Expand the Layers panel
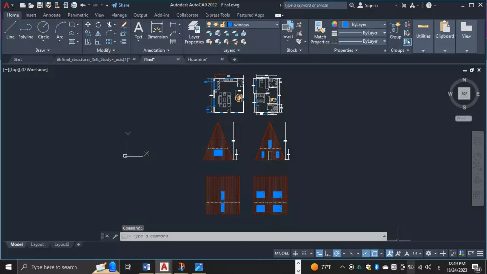This screenshot has width=487, height=274. click(231, 50)
